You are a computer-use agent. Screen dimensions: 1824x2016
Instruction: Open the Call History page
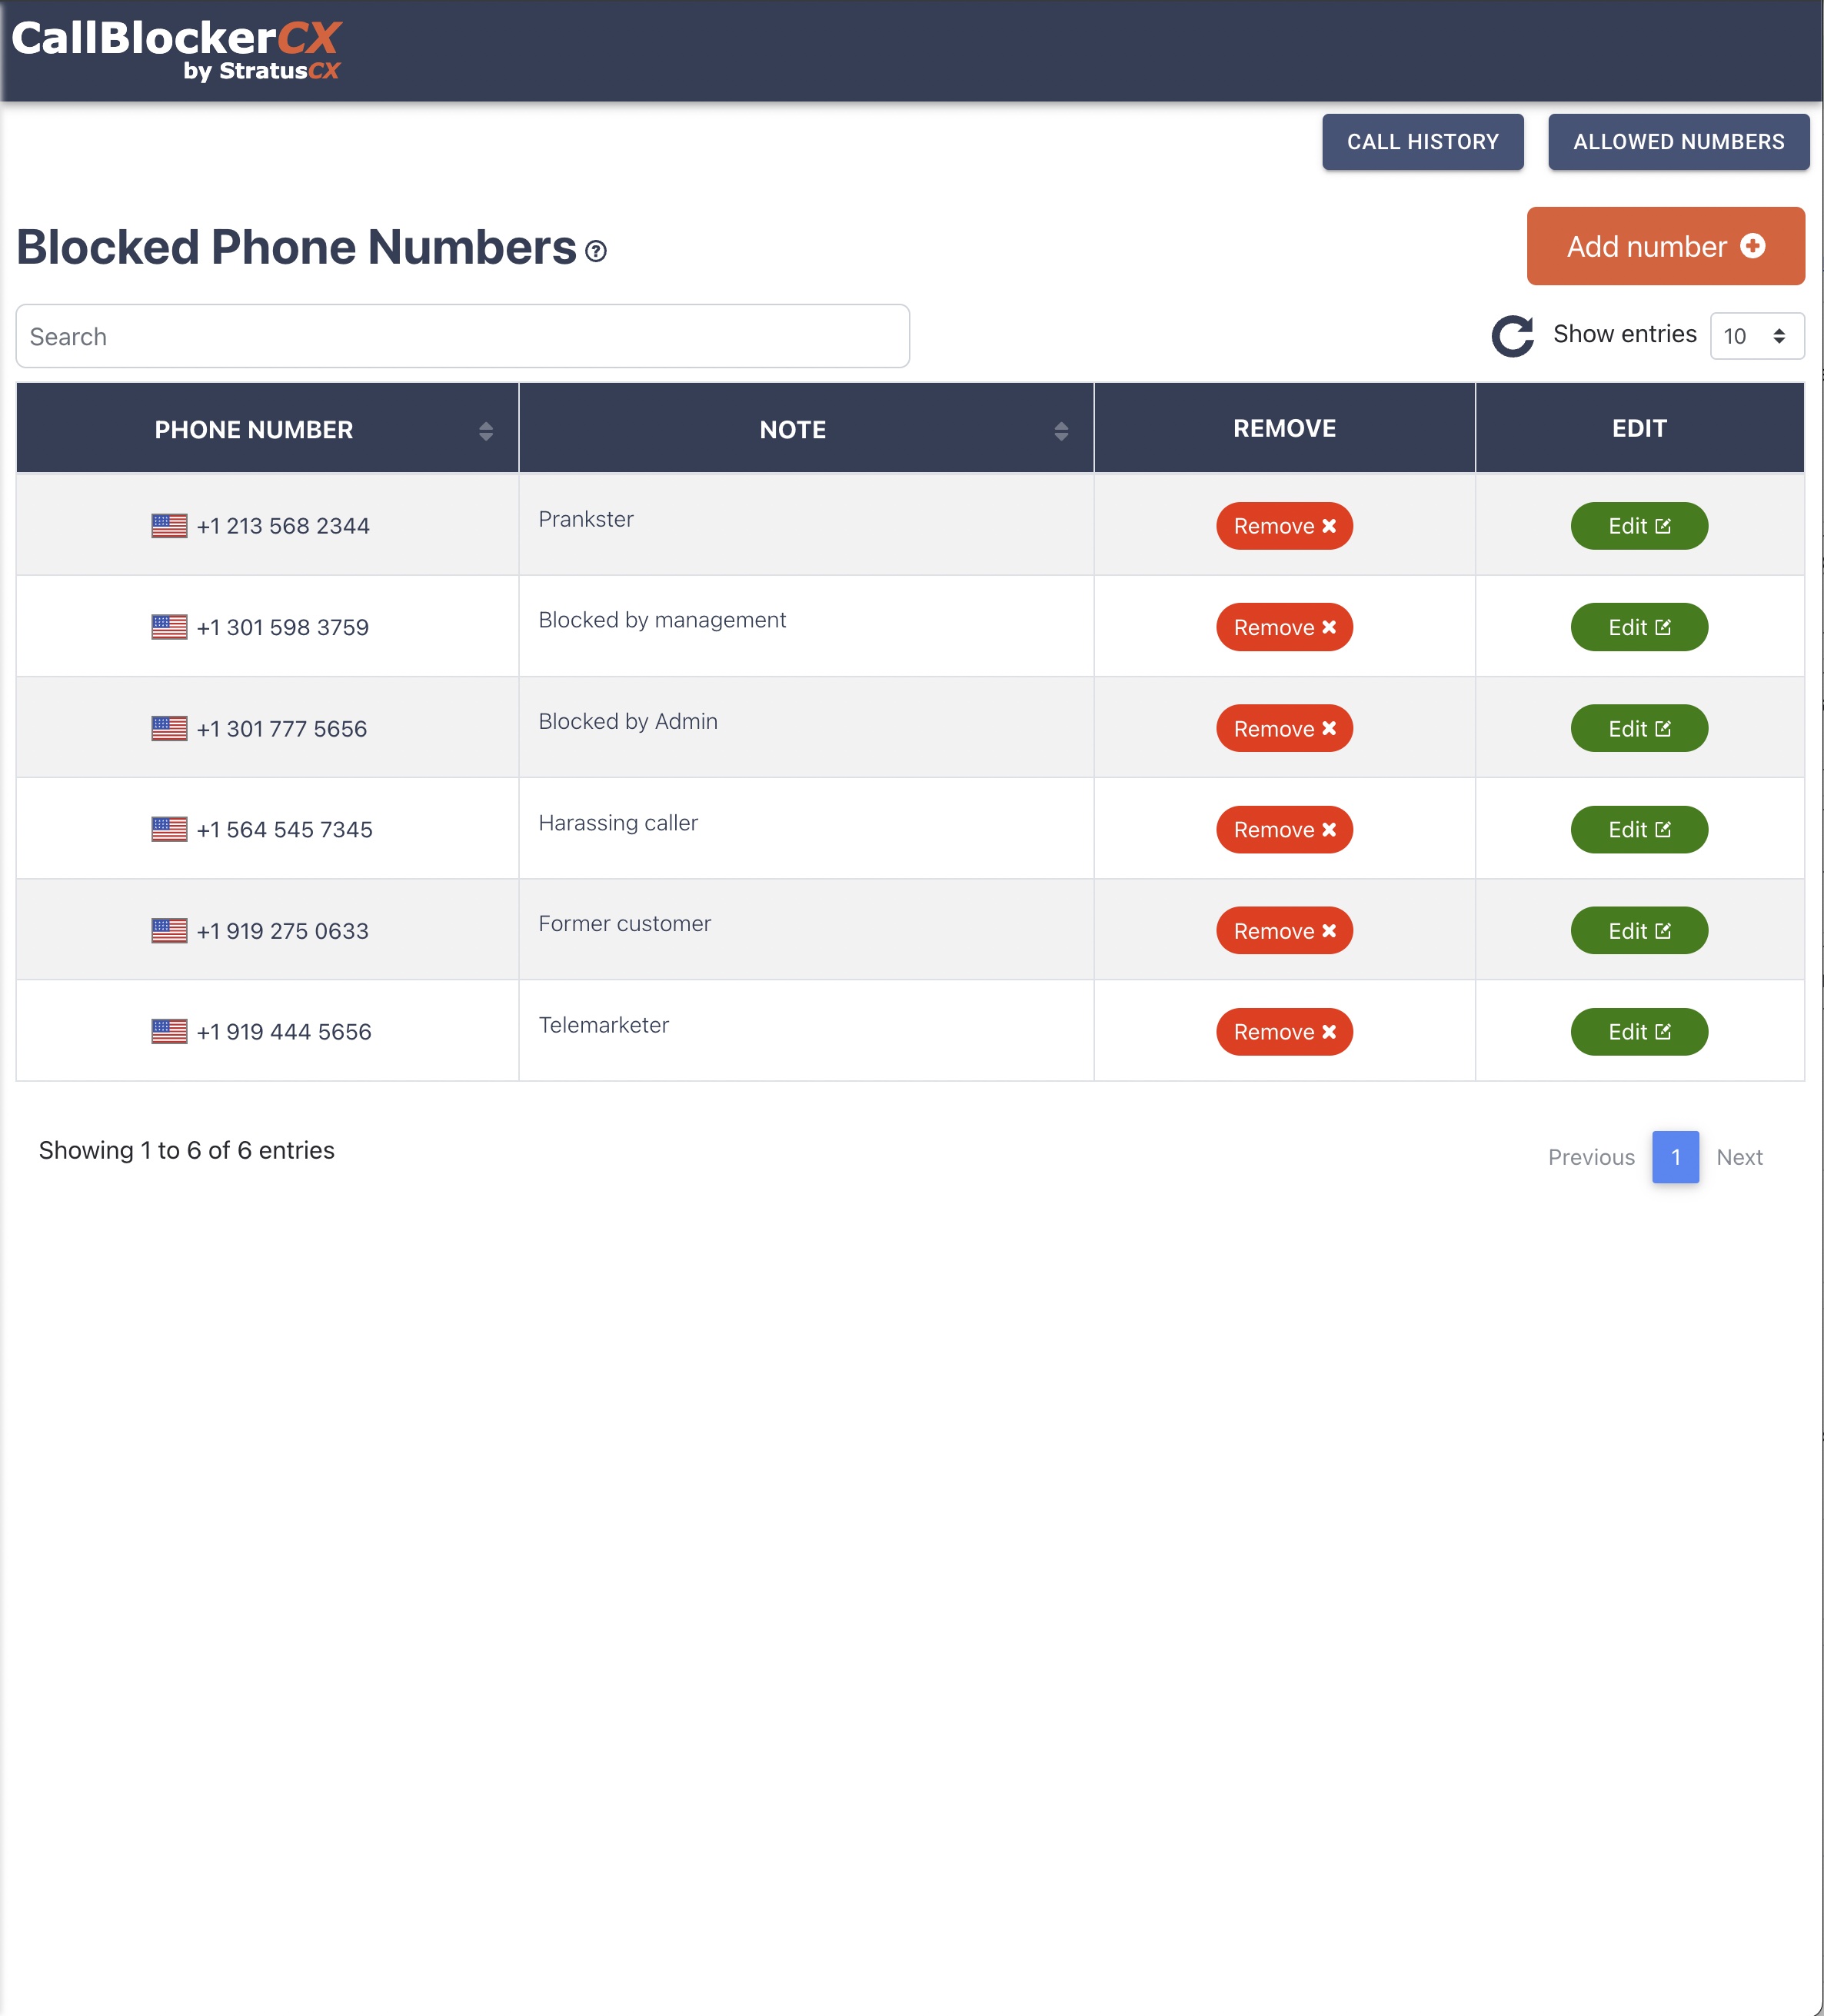(1422, 142)
